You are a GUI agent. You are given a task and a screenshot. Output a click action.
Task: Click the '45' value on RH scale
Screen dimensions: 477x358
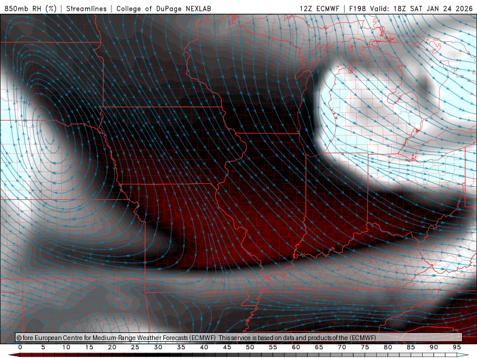(227, 347)
